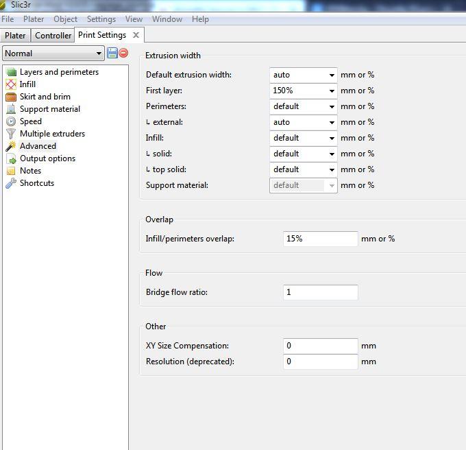Click the Infill crosshatch icon in sidebar

(x=11, y=84)
